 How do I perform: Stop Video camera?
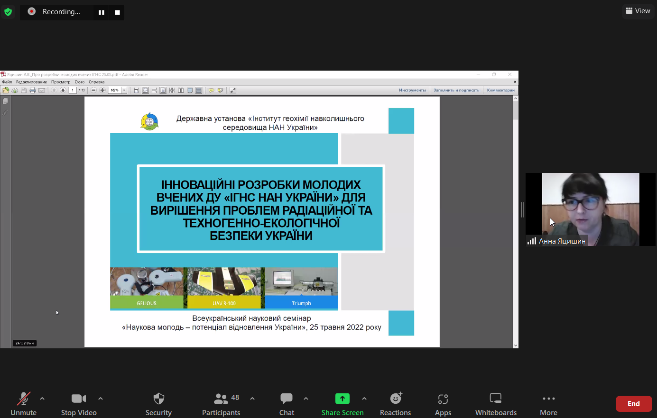click(x=79, y=404)
